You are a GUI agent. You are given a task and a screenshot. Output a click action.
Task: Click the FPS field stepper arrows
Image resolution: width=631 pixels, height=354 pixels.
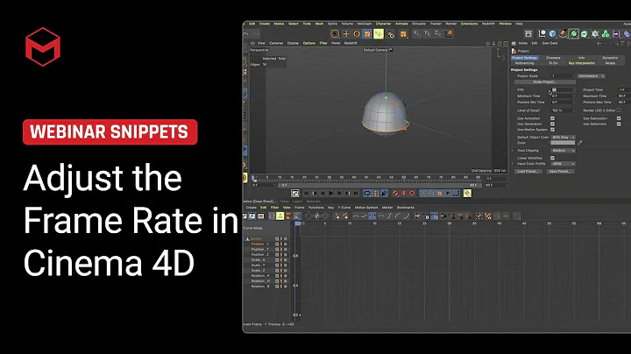coord(574,90)
